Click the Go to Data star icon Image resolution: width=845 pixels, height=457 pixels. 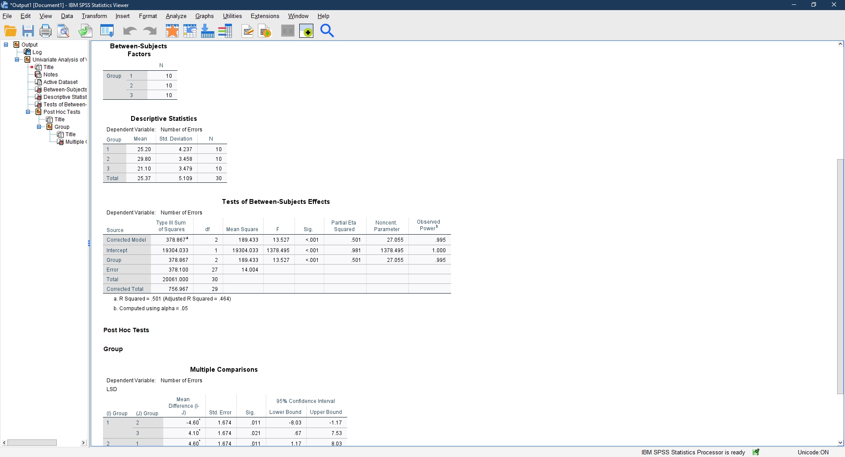(x=172, y=31)
